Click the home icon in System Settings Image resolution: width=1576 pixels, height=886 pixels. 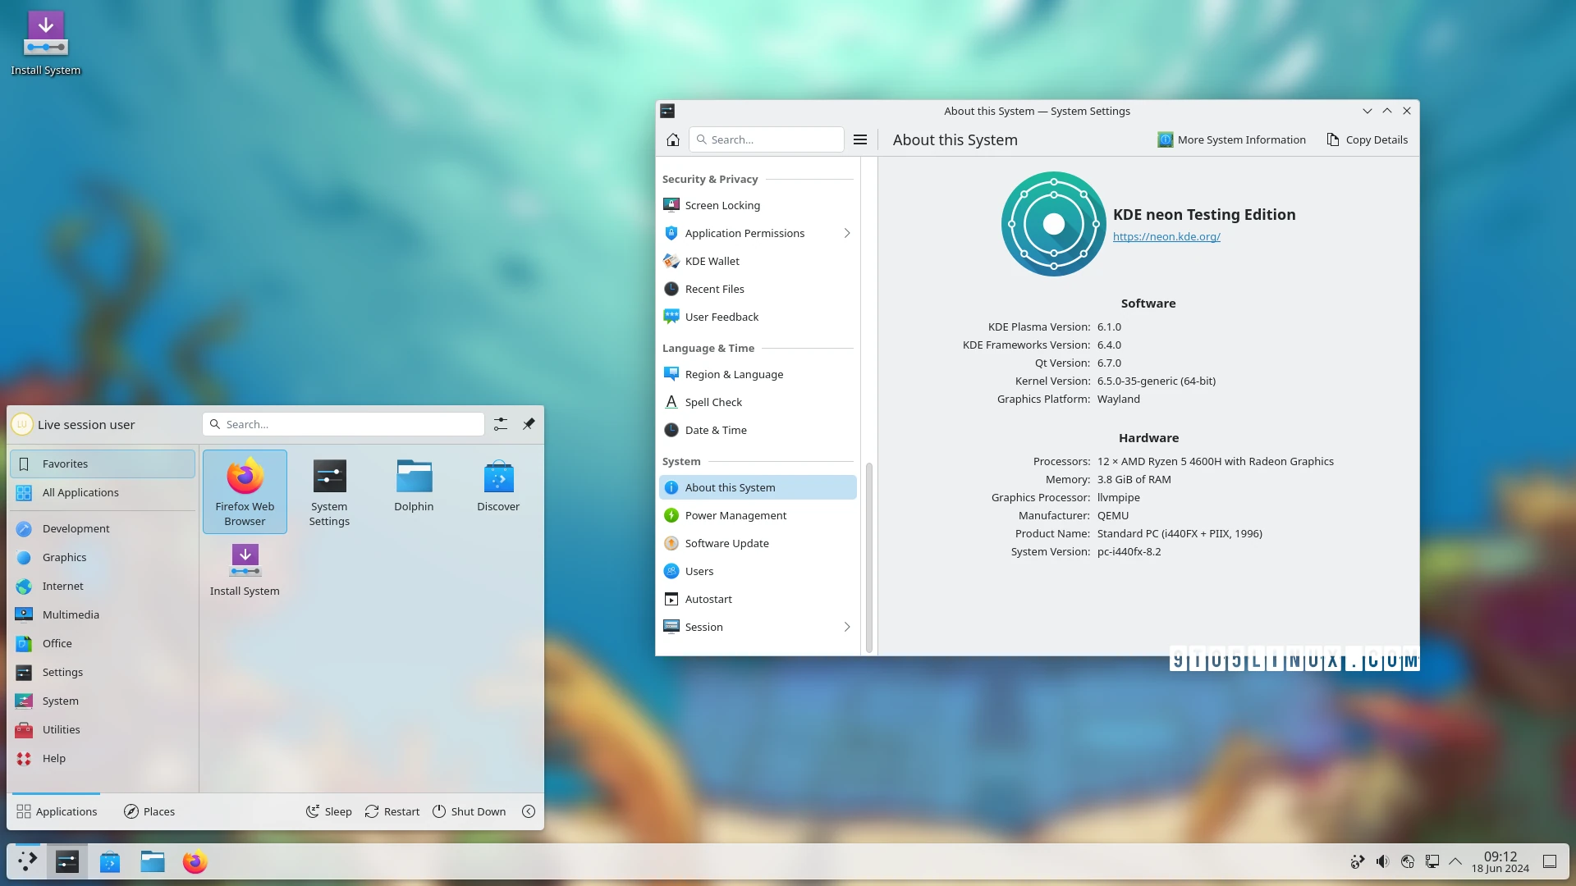tap(672, 139)
